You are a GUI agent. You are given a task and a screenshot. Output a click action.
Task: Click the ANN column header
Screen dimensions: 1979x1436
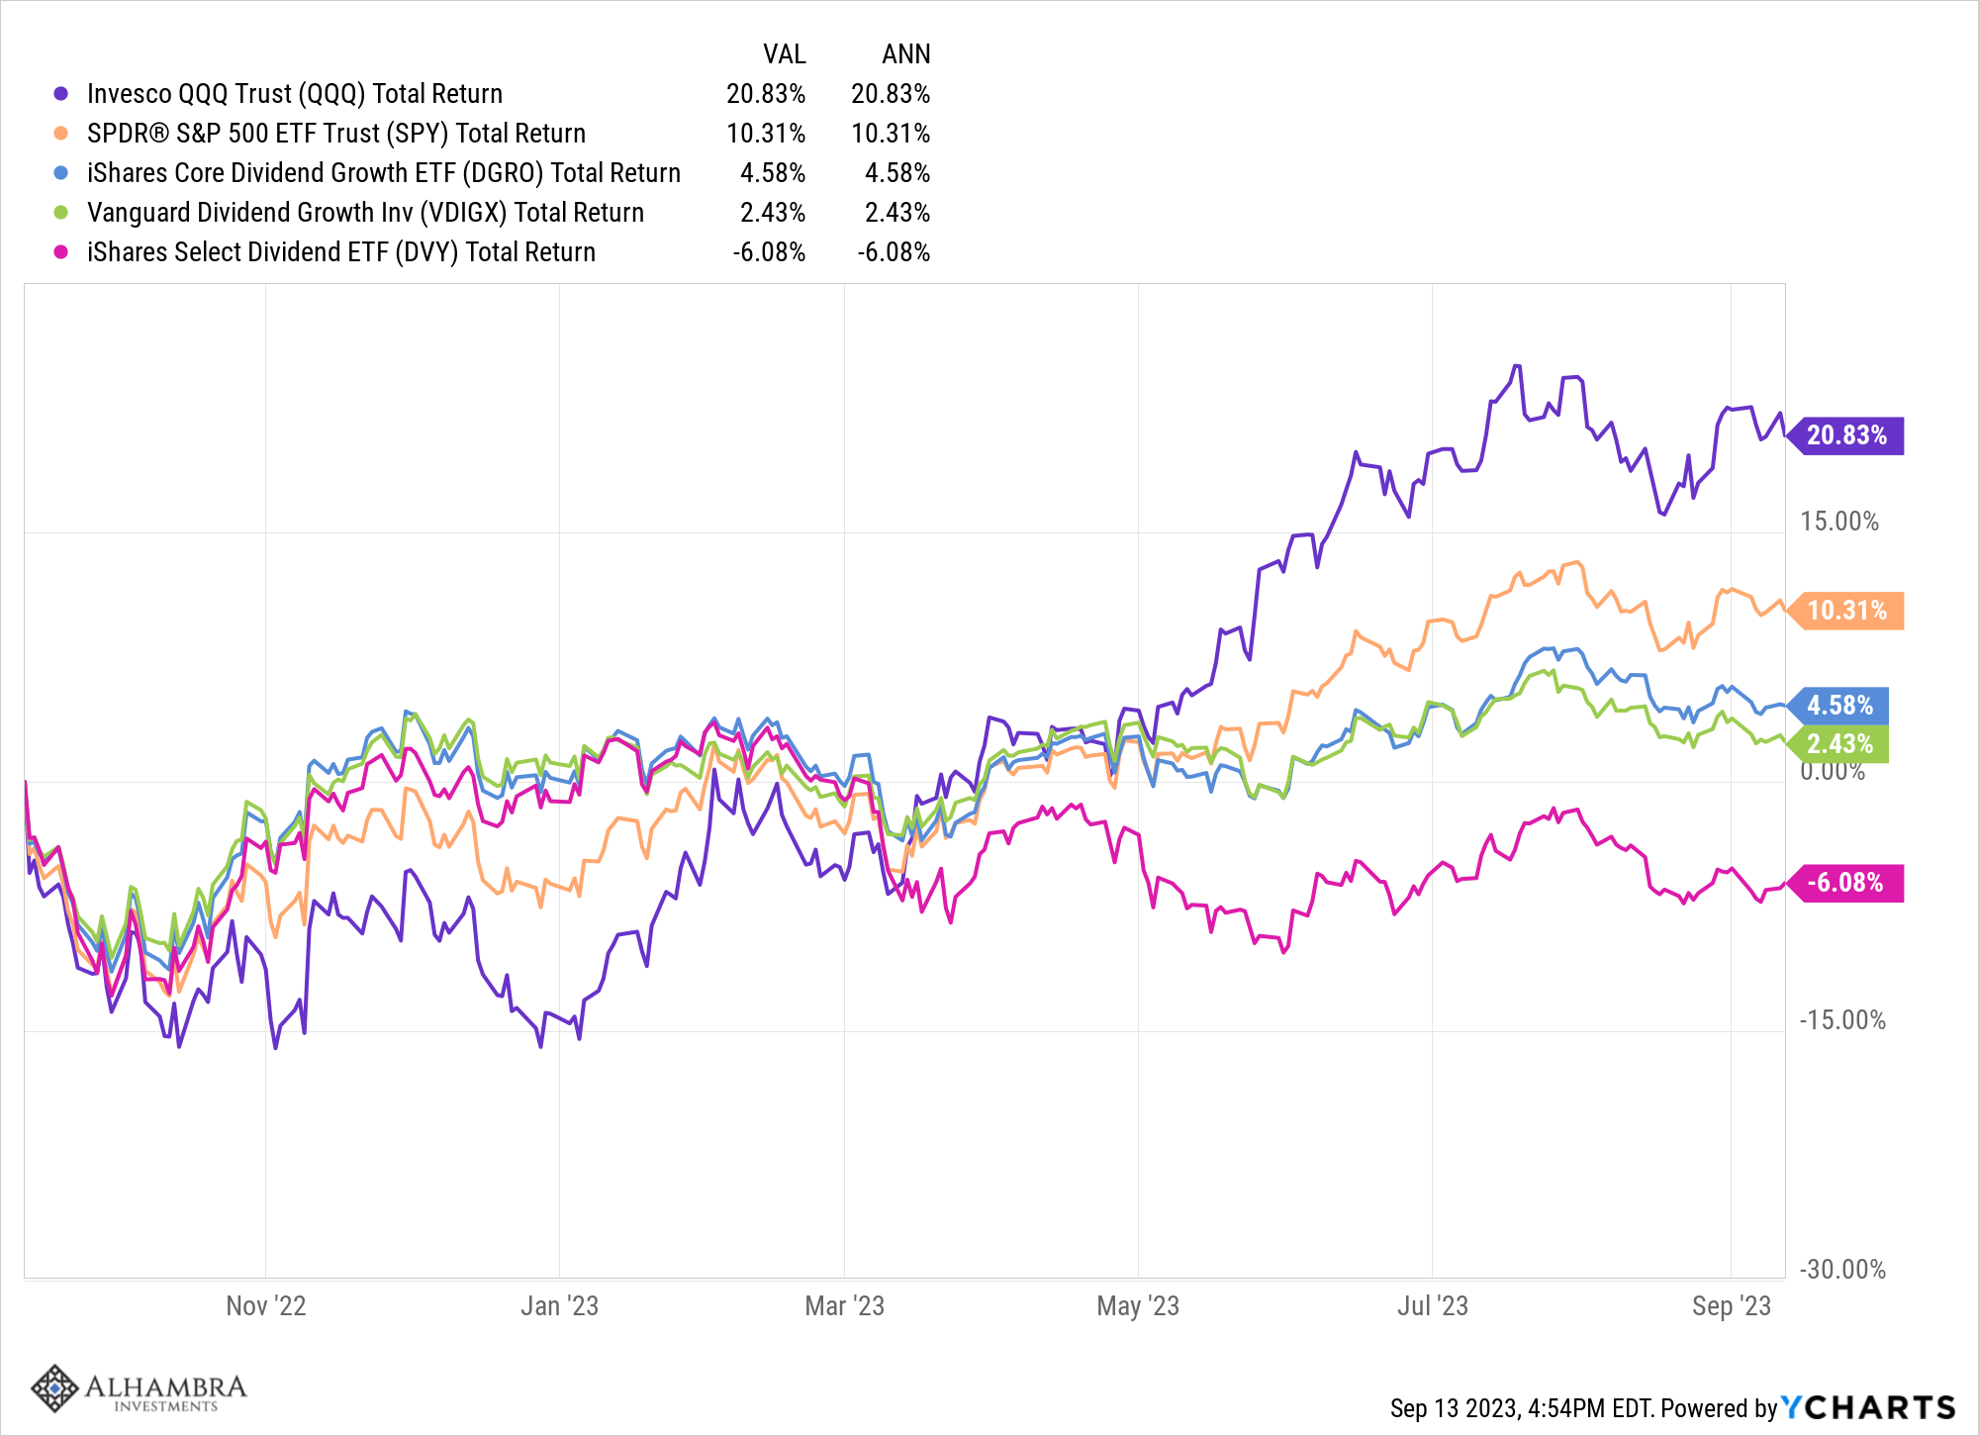coord(906,54)
